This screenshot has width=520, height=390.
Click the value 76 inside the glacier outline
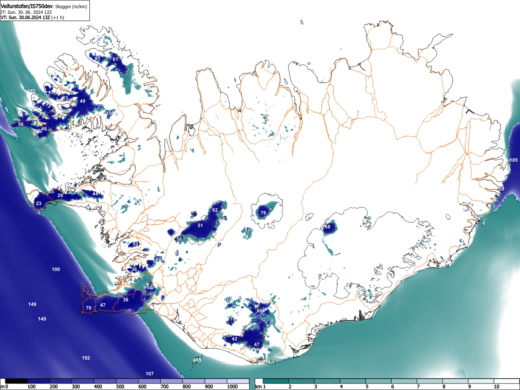point(263,213)
